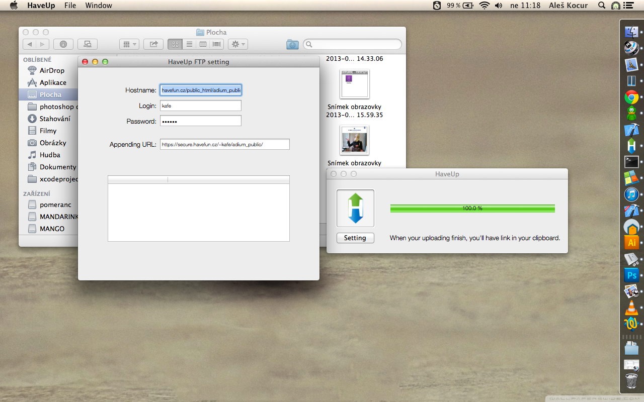Select Plocha in Finder sidebar
The height and width of the screenshot is (402, 644).
(x=48, y=94)
